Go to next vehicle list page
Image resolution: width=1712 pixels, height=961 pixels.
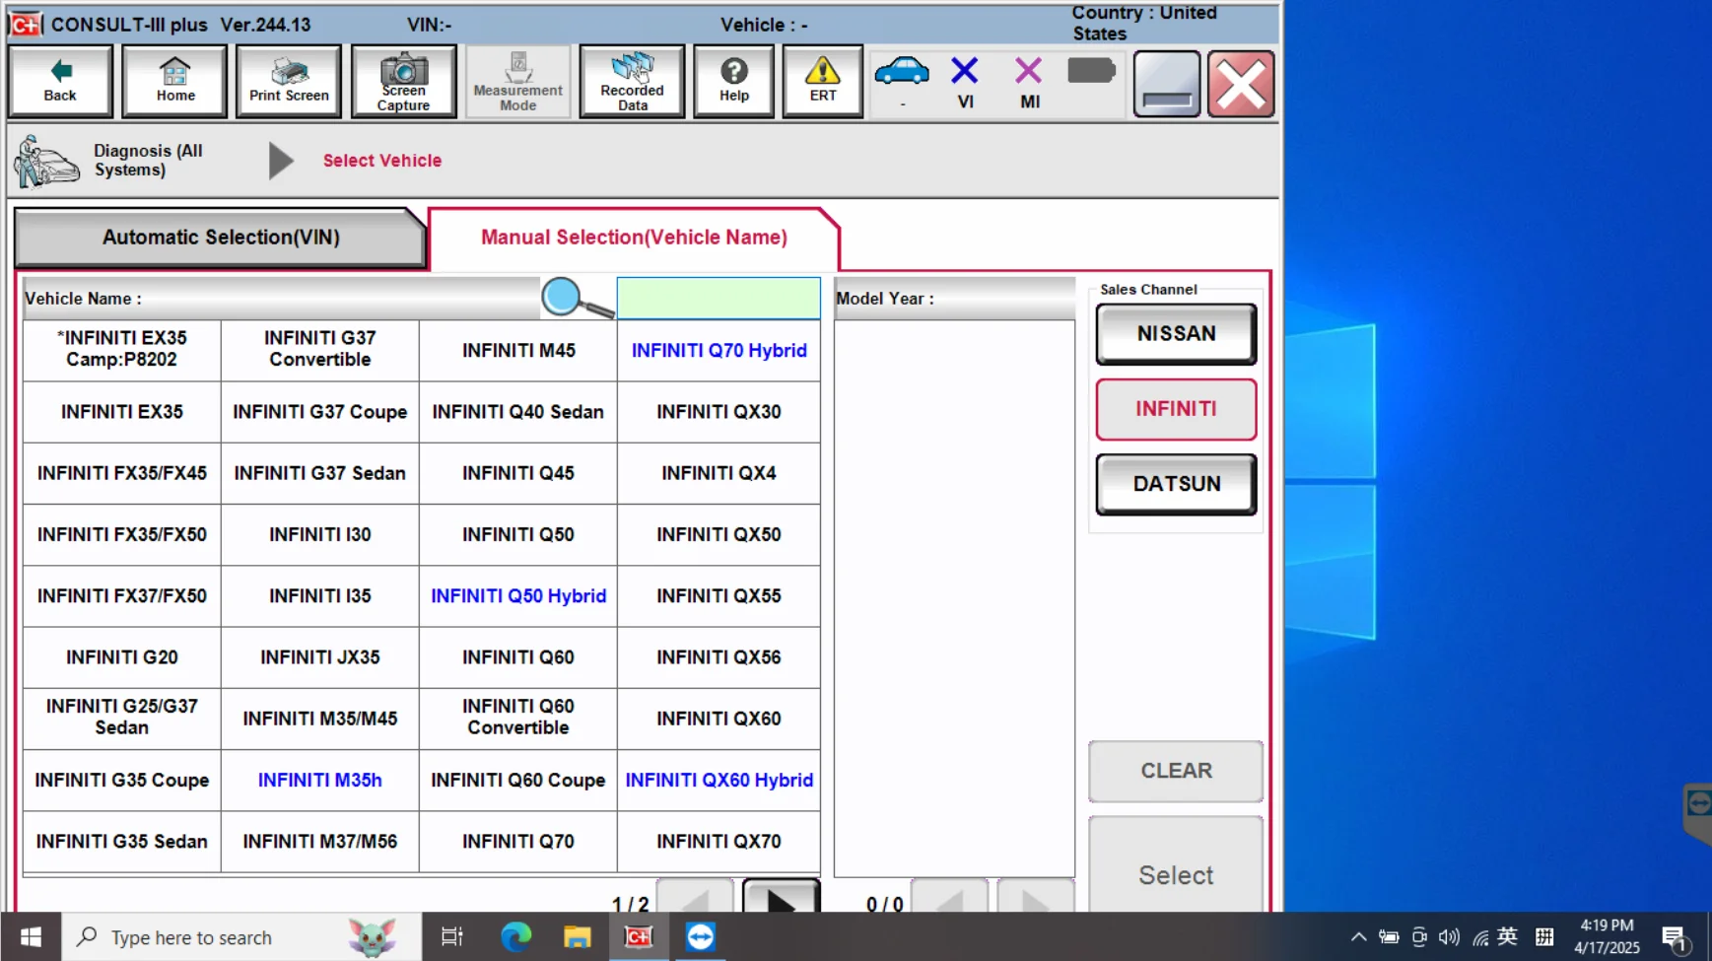coord(781,899)
